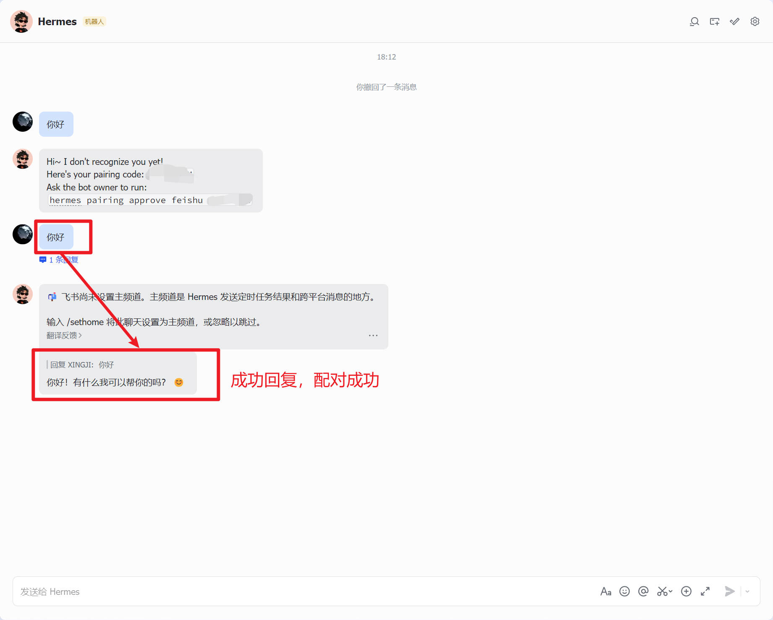Click the 18:12 timestamp
The image size is (773, 620).
pyautogui.click(x=386, y=57)
